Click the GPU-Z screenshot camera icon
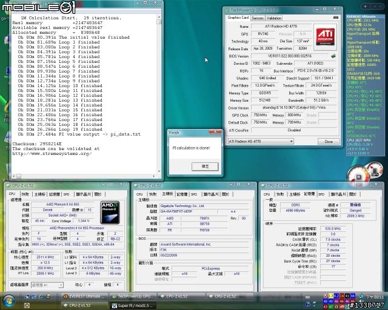This screenshot has height=310, width=388. 335,18
